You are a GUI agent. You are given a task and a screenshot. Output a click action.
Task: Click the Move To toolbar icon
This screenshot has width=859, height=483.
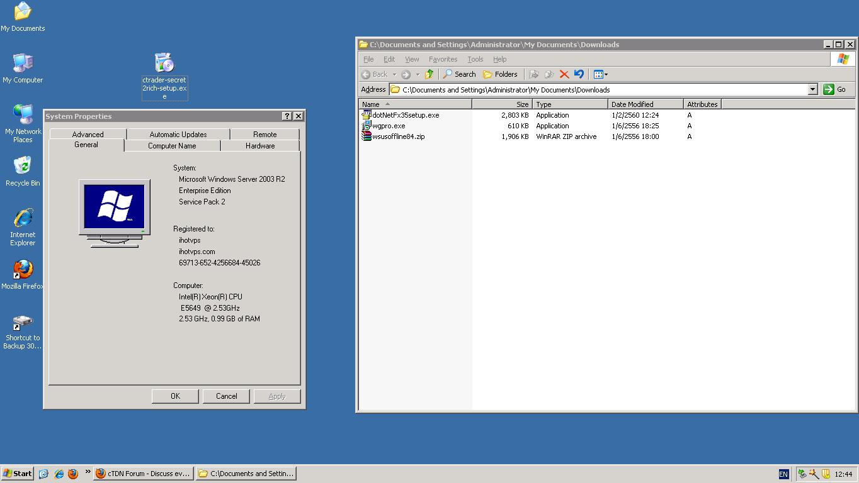tap(534, 74)
